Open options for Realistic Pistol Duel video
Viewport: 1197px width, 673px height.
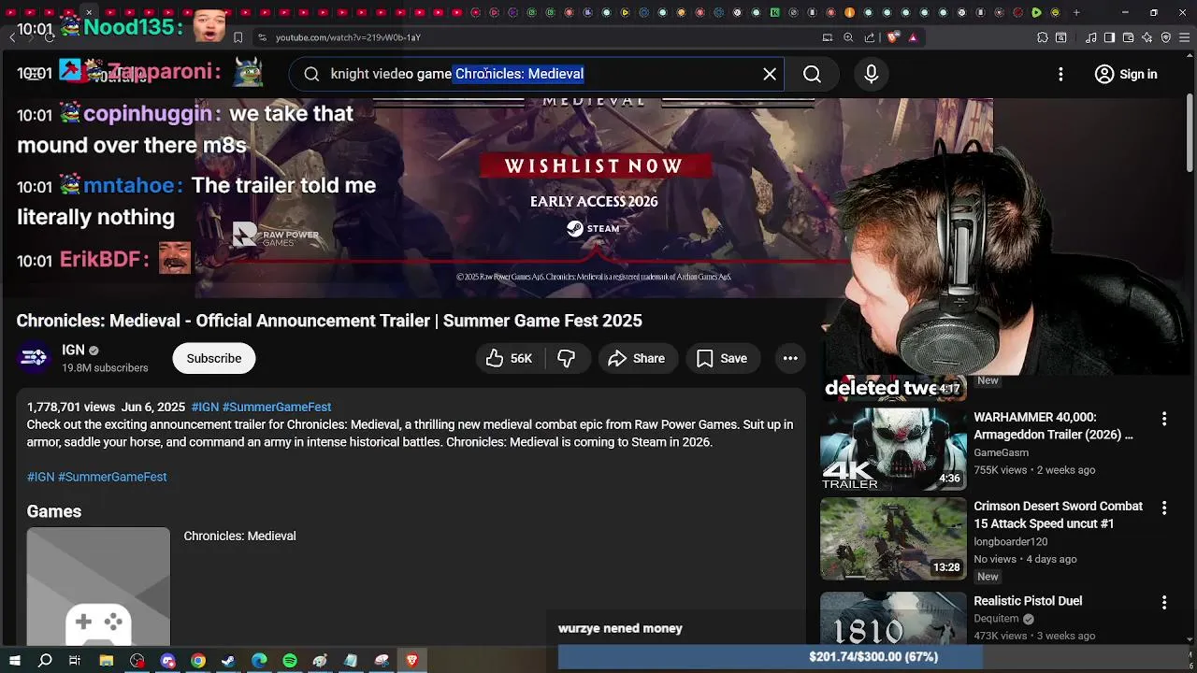1164,603
